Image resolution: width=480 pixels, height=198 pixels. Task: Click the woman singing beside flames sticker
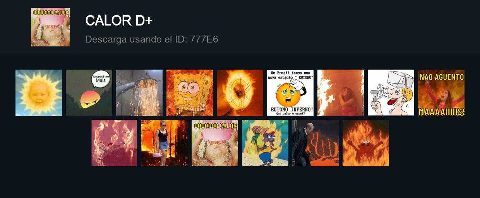tap(341, 93)
